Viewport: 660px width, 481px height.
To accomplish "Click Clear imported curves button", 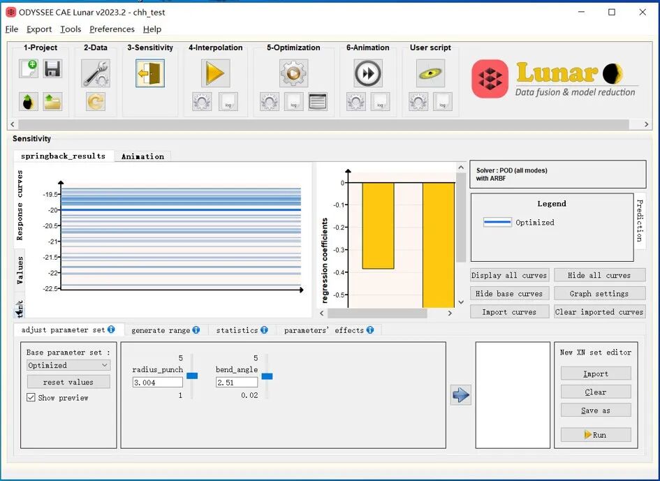I will coord(599,312).
